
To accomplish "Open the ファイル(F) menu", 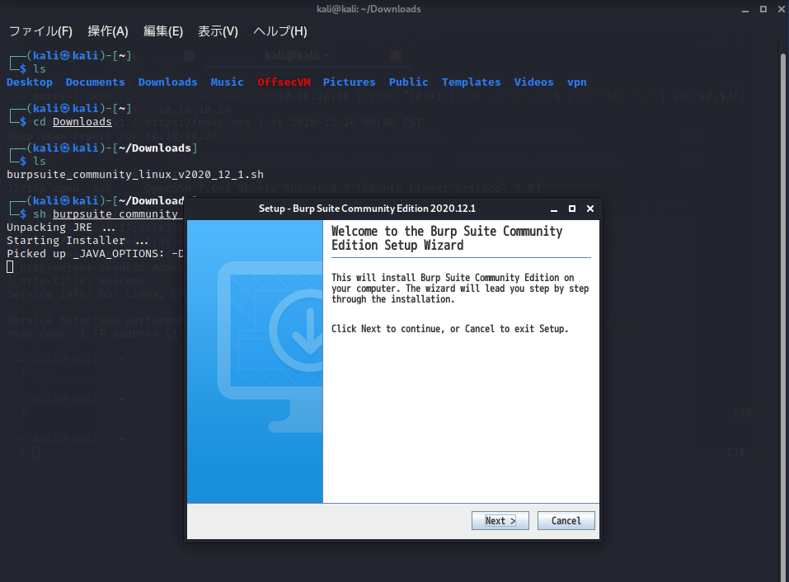I will tap(40, 31).
